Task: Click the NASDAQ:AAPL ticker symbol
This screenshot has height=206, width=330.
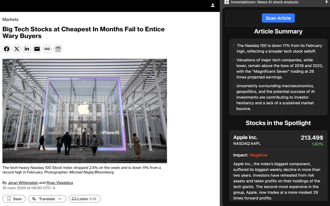Action: pyautogui.click(x=247, y=144)
